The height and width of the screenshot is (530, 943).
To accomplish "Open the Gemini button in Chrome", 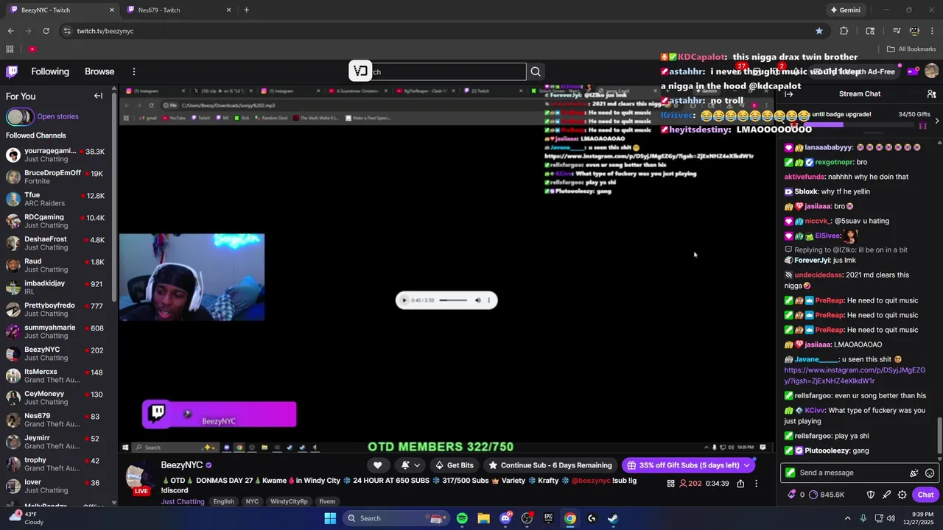I will (845, 10).
